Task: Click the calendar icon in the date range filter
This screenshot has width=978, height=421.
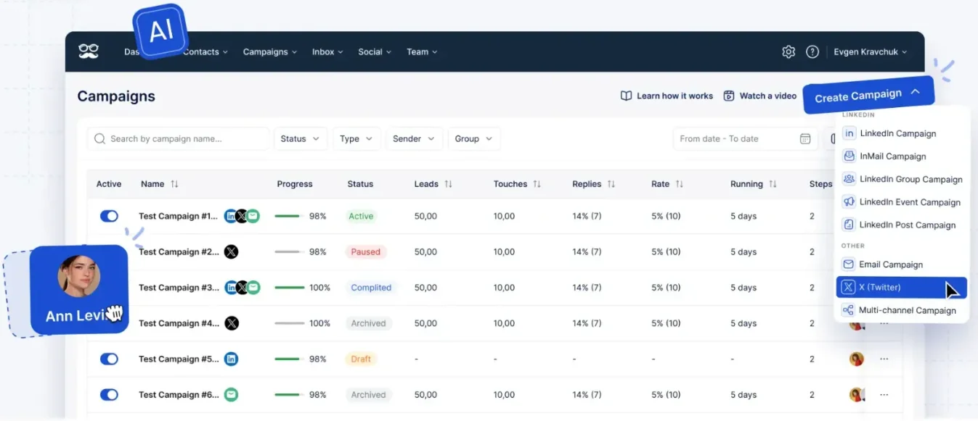Action: [x=805, y=138]
